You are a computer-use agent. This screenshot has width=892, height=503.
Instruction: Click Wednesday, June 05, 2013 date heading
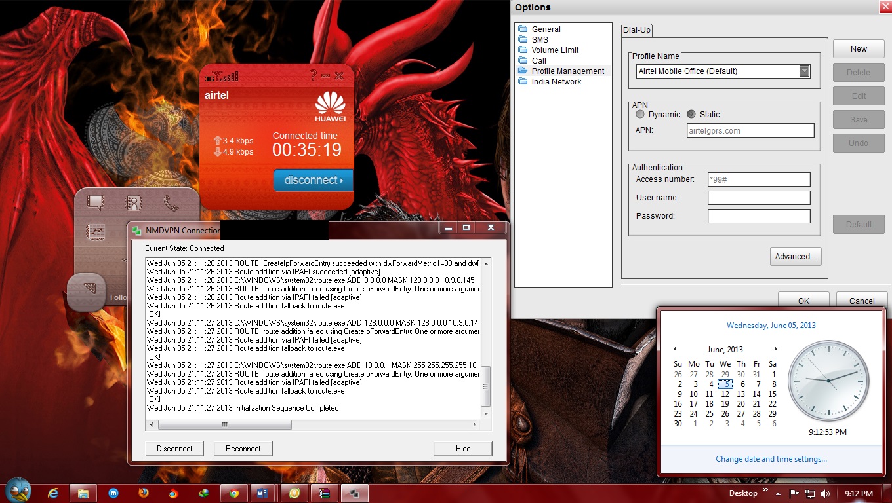(x=771, y=326)
